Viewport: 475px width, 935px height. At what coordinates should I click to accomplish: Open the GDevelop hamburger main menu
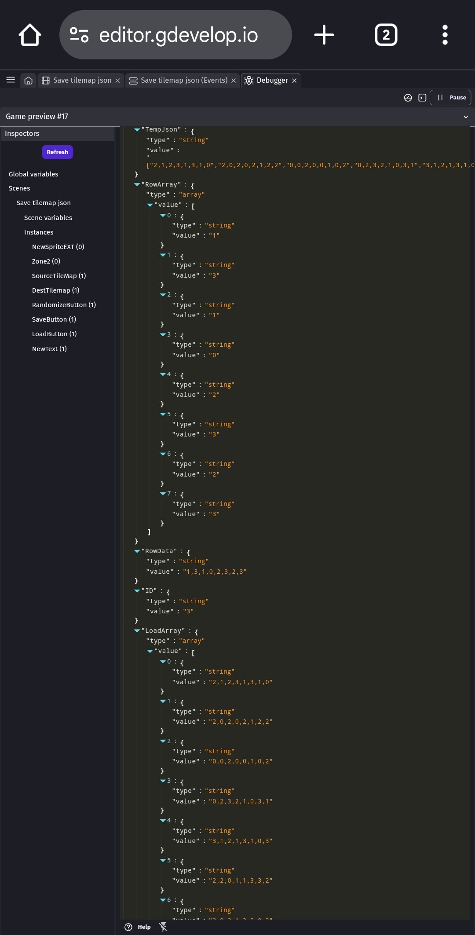coord(11,80)
